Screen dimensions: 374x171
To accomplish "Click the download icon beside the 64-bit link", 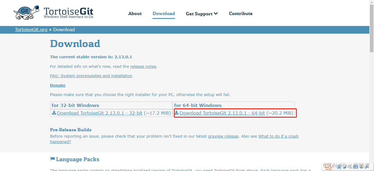I will point(177,113).
